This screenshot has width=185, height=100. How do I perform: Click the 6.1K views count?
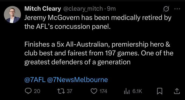coord(137,91)
